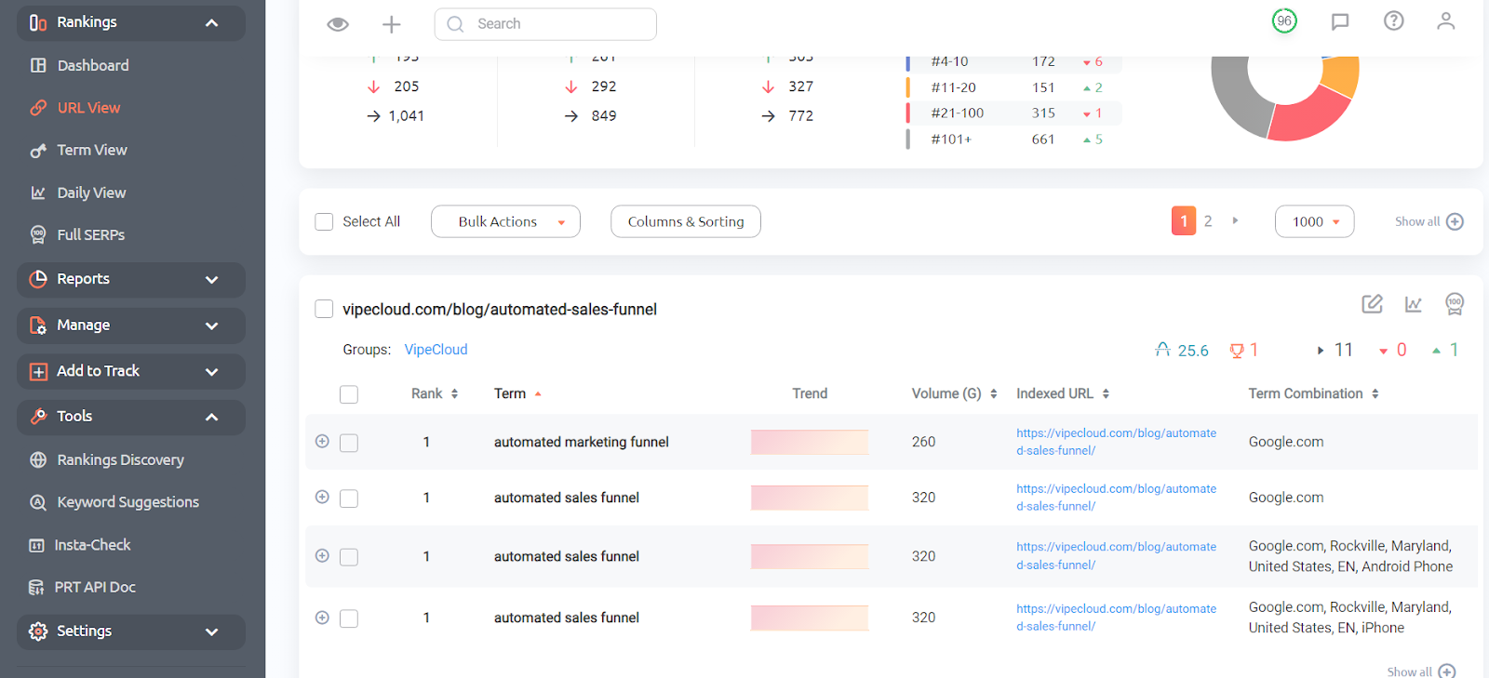Expand automated sales funnel iPhone row
Image resolution: width=1489 pixels, height=678 pixels.
[x=322, y=618]
